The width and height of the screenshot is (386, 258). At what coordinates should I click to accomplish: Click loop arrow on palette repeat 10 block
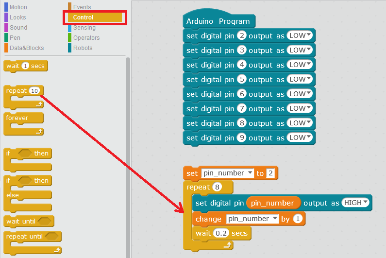click(x=39, y=105)
